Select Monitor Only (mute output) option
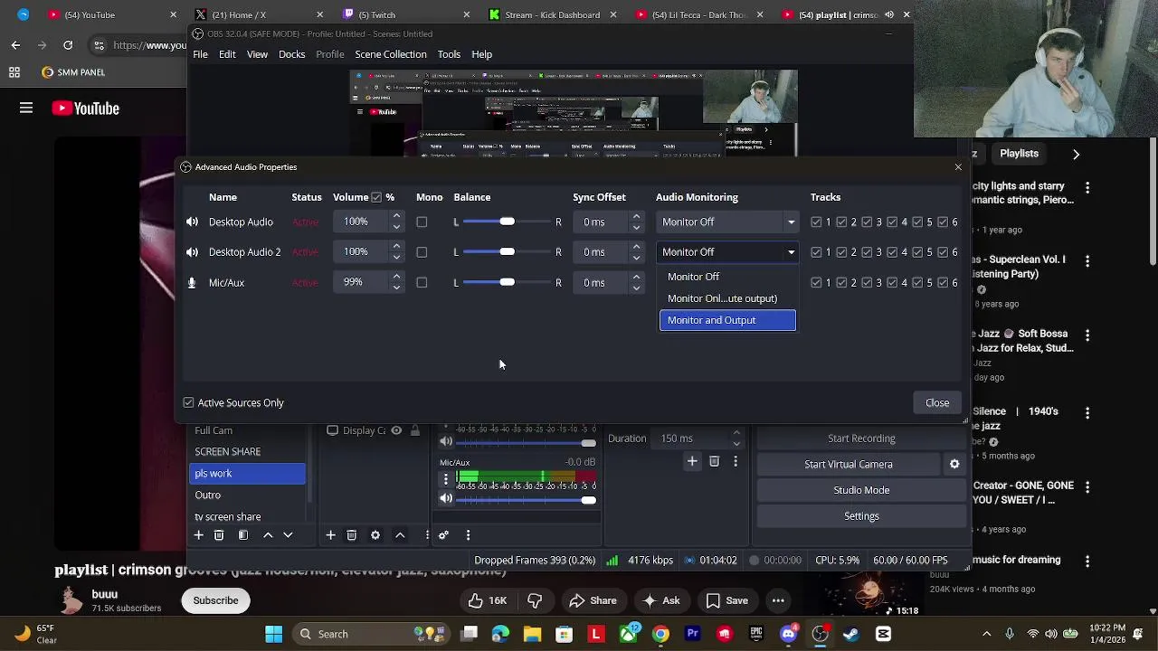Screen dimensions: 1158x651 727,298
